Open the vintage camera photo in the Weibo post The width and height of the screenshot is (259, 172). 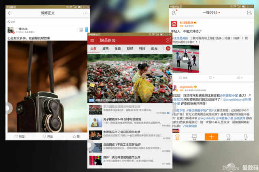pyautogui.click(x=47, y=86)
